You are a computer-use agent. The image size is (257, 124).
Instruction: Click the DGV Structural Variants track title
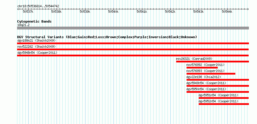tap(107, 37)
